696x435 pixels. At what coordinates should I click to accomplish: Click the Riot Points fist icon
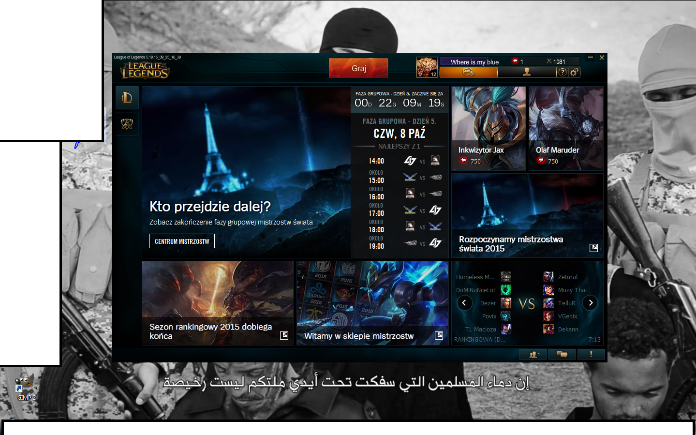tap(515, 61)
